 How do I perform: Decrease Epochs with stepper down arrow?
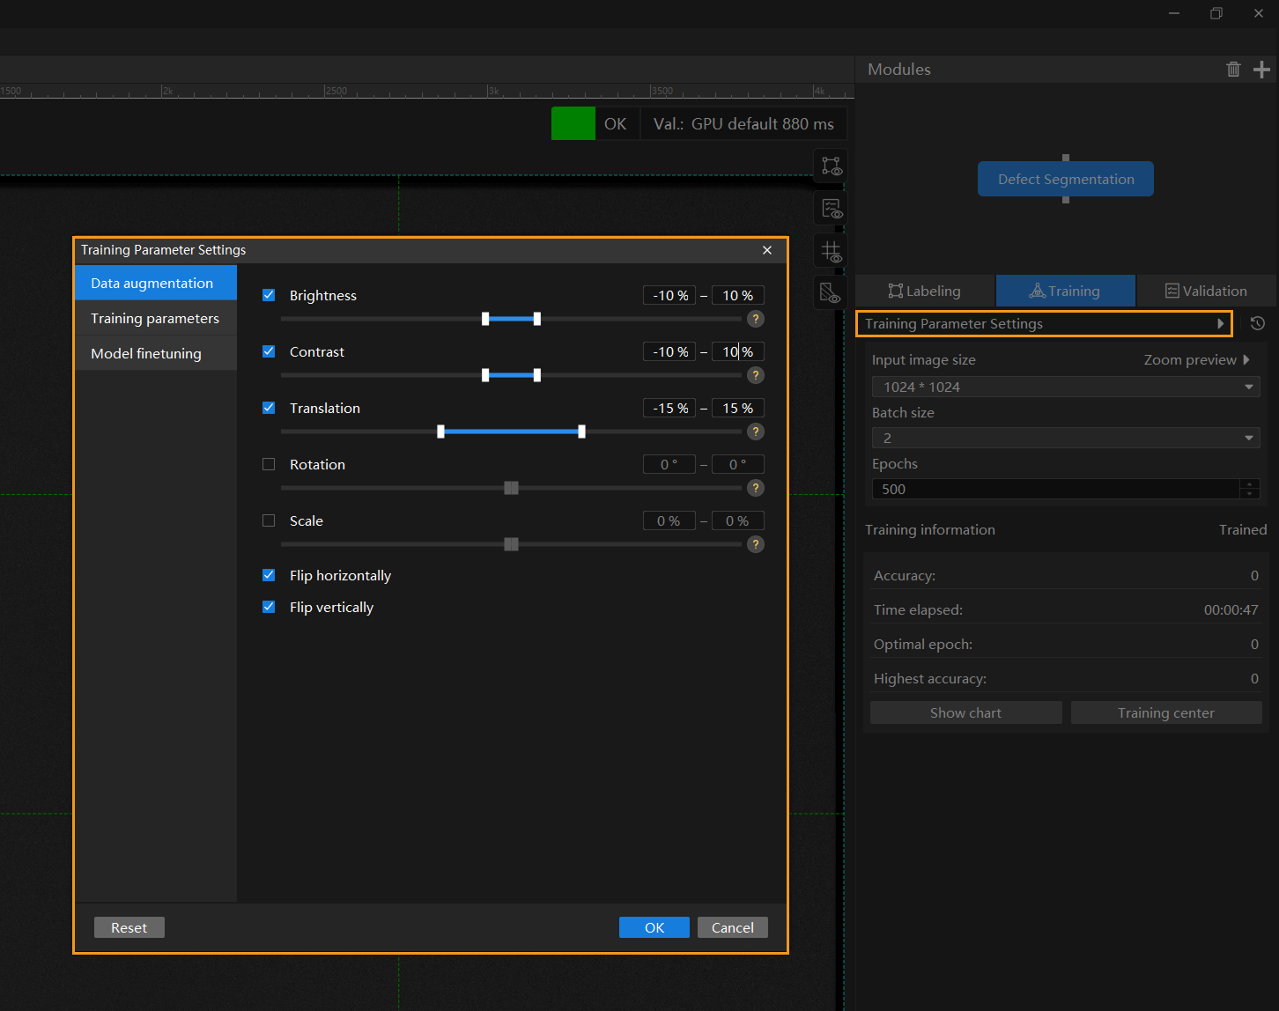point(1250,494)
